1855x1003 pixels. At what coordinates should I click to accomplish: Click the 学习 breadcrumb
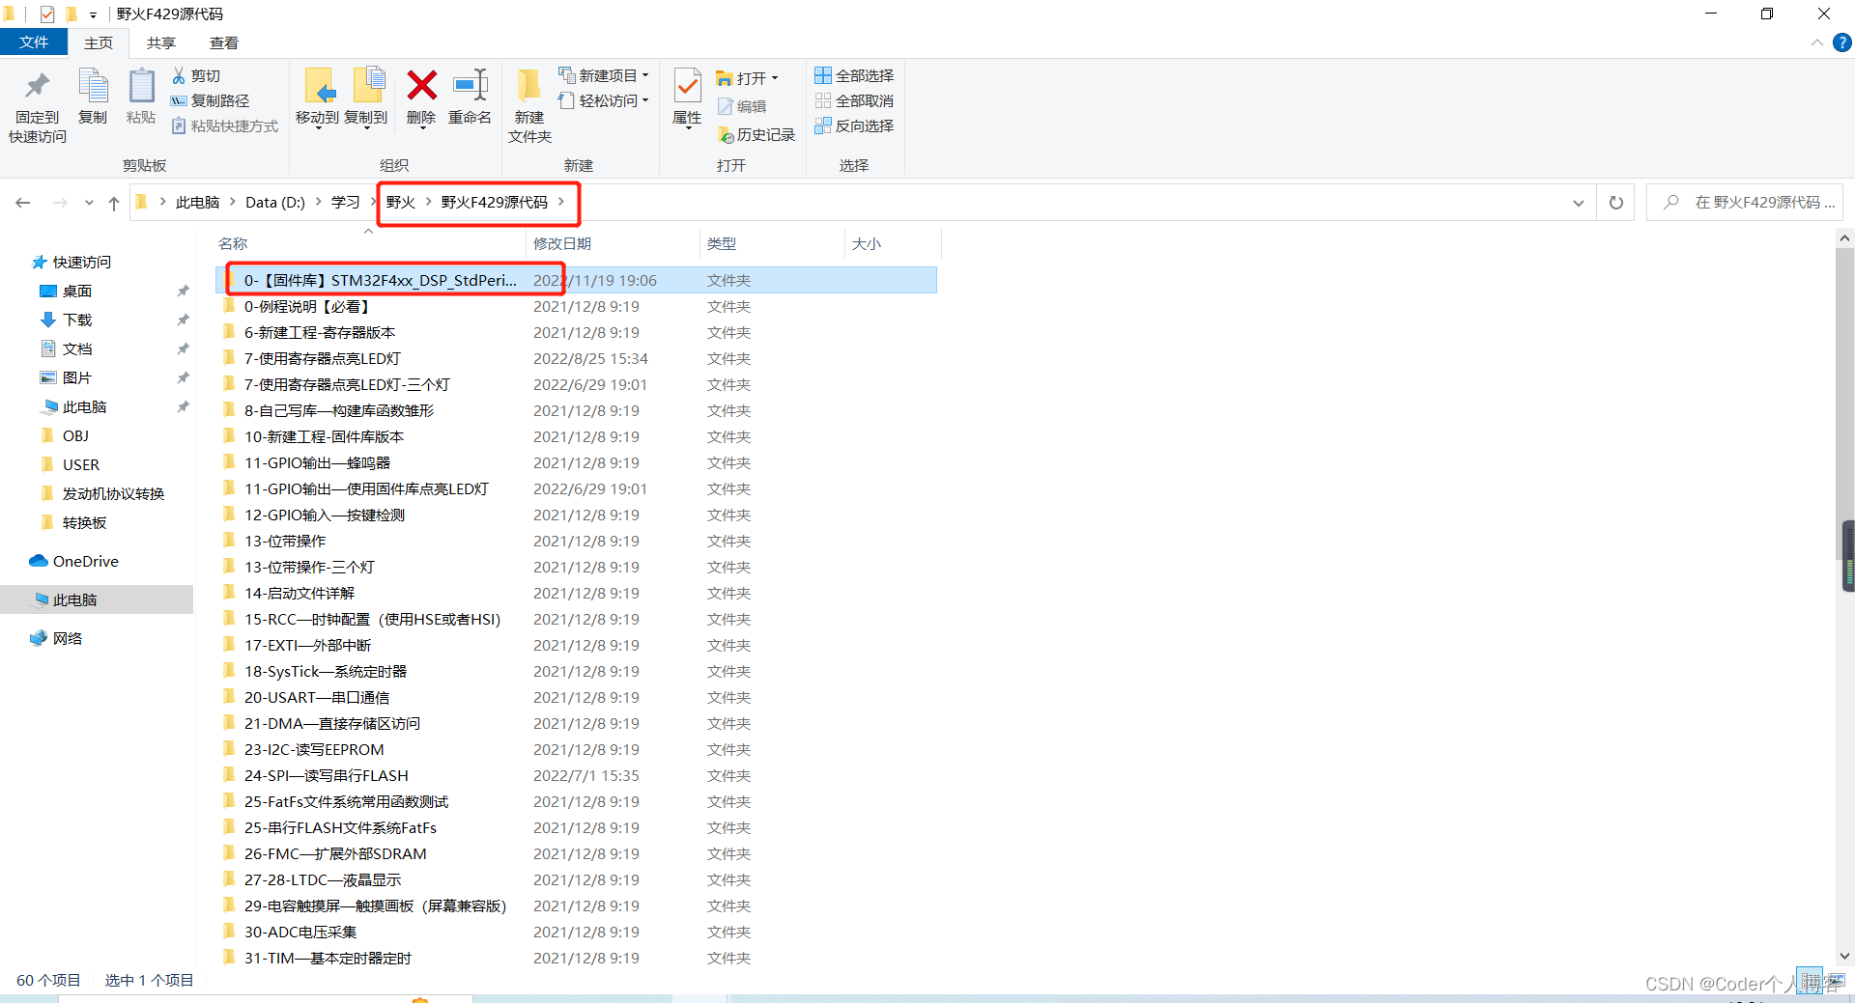click(x=345, y=202)
